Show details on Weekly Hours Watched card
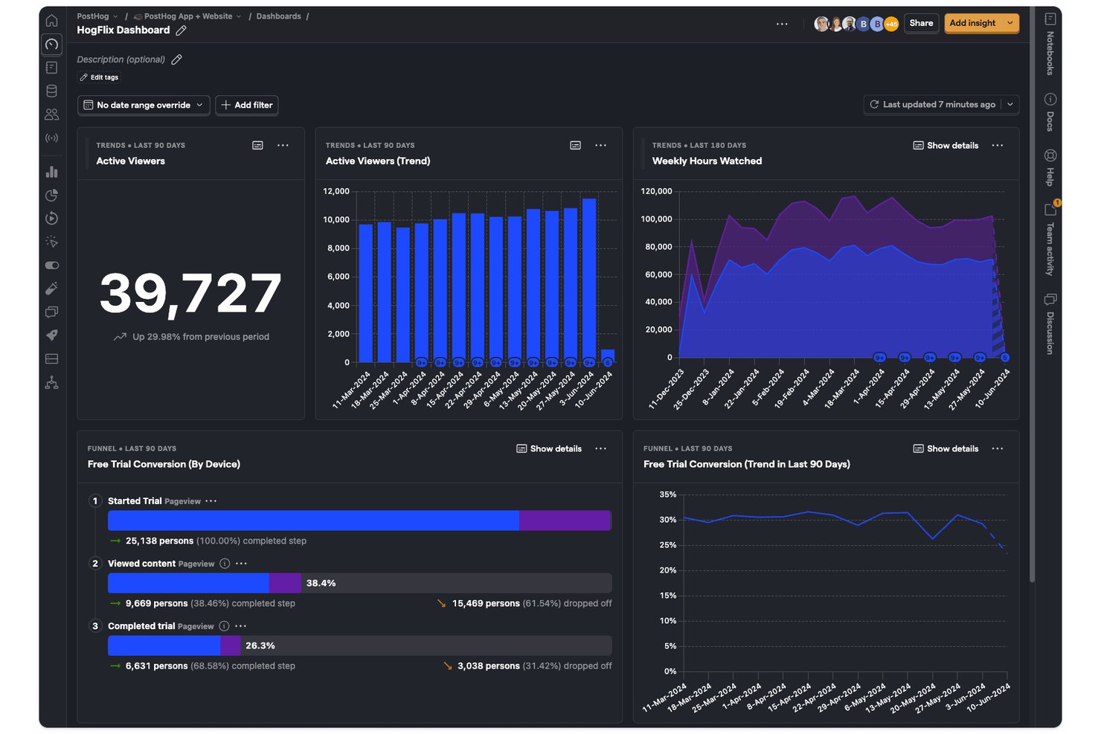Screen dimensions: 1101x734 coord(946,146)
